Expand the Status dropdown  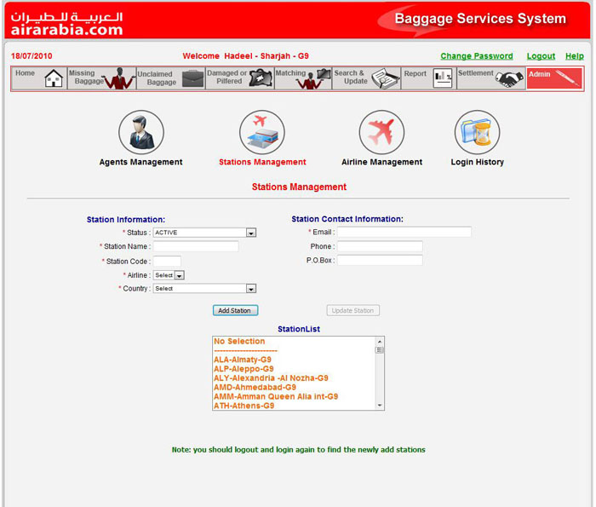coord(251,233)
